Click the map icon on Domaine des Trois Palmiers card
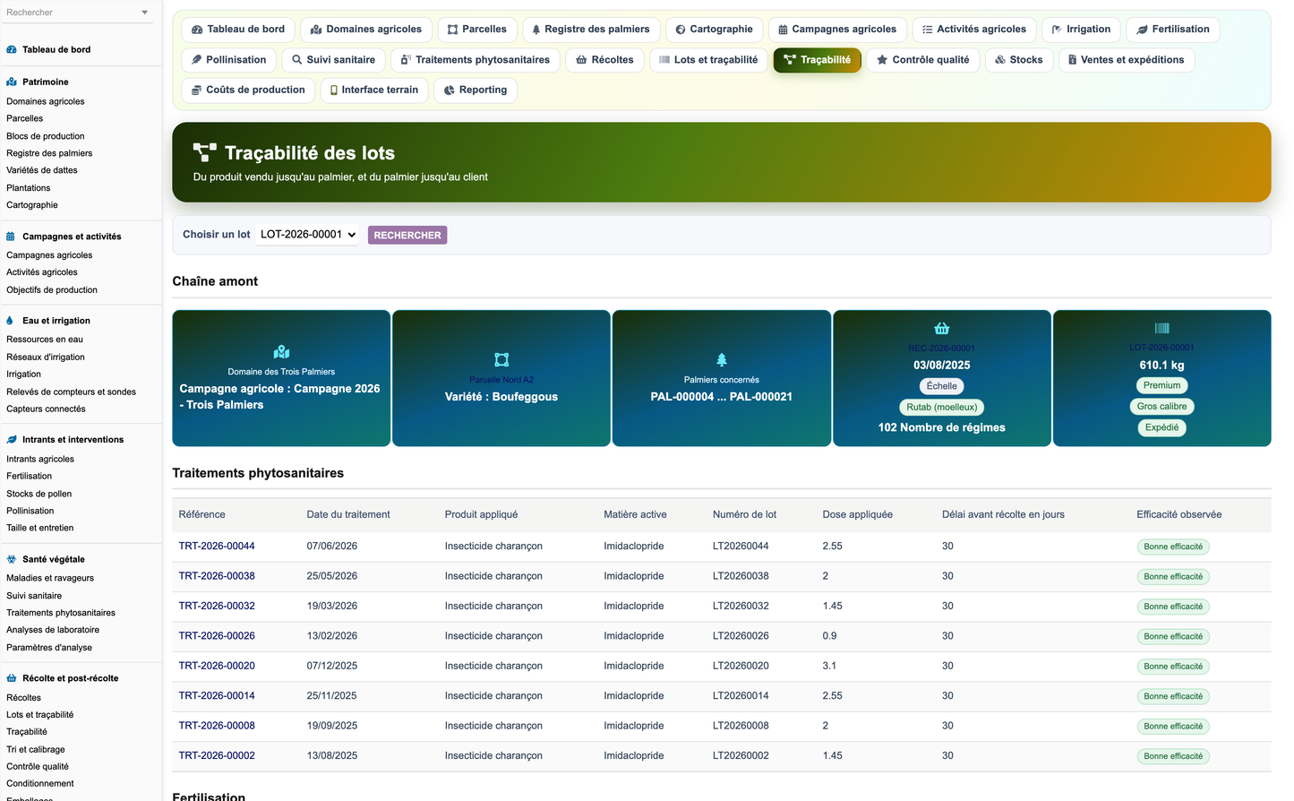1294x801 pixels. (x=281, y=352)
